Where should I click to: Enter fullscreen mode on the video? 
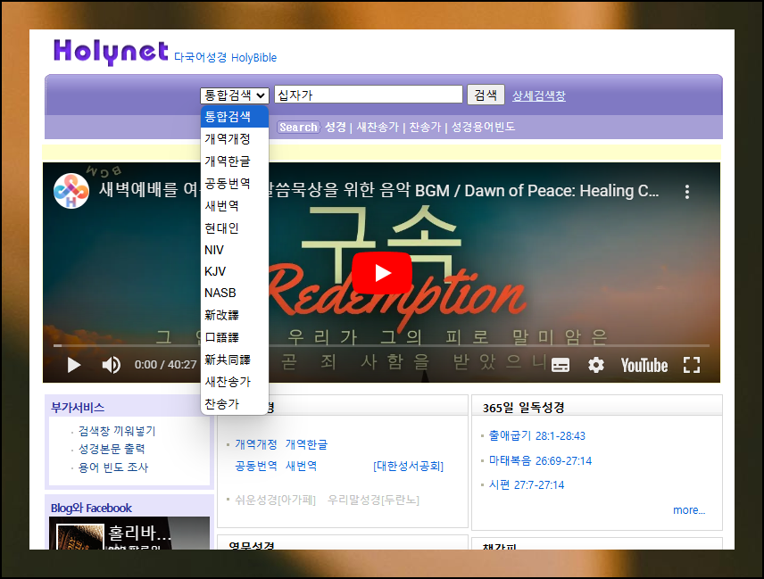[692, 365]
